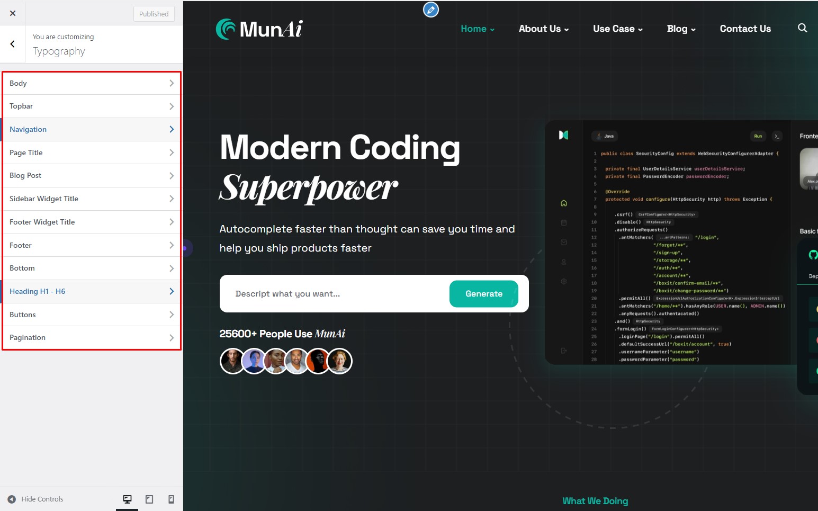Click the last user avatar
Screen dimensions: 818x511
[339, 361]
